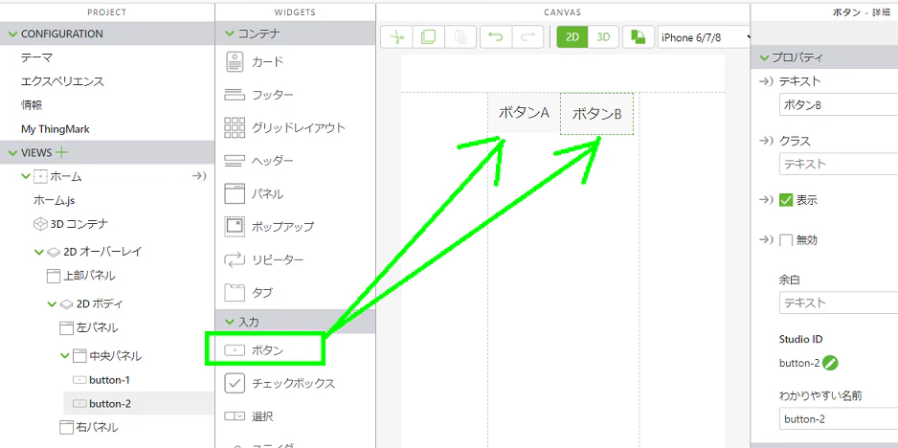898x448 pixels.
Task: Click the Redo arrow icon
Action: click(x=528, y=37)
